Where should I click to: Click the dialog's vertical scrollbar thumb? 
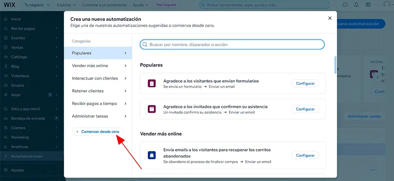click(335, 65)
